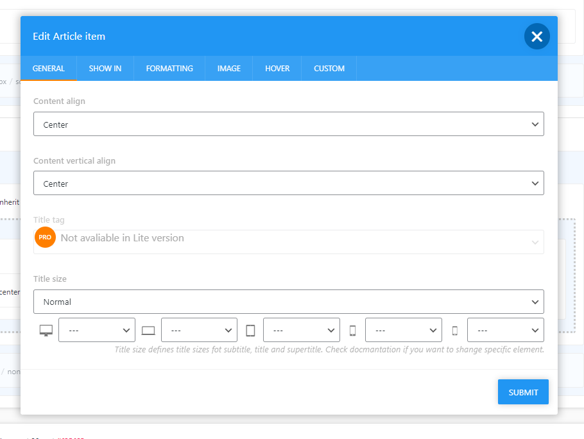Open the large phone title size dropdown
Viewport: 584px width, 439px height.
404,330
